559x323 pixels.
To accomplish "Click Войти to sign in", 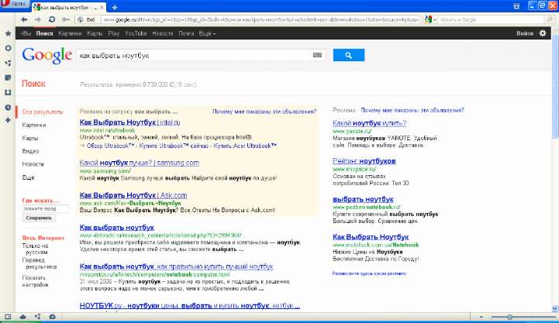I will coord(525,33).
